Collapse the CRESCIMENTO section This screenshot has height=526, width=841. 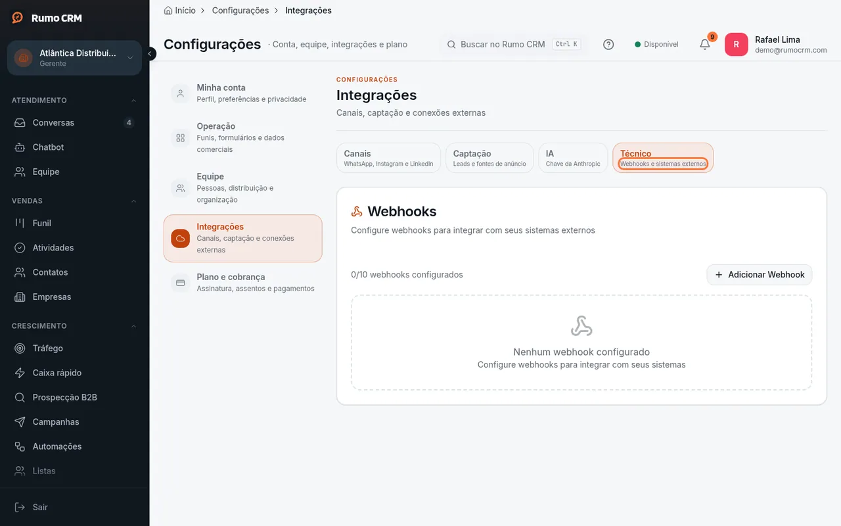coord(134,326)
